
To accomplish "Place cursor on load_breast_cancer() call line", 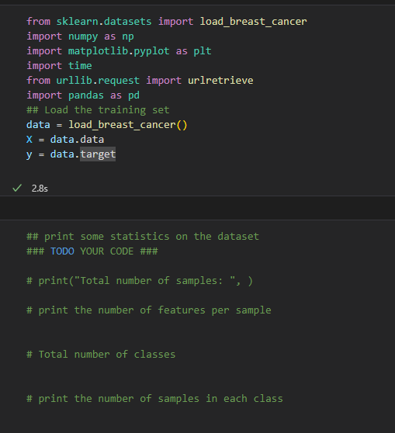I will click(106, 124).
